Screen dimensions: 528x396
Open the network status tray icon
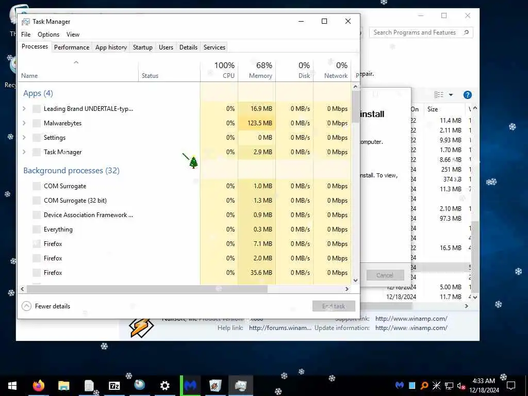pos(449,386)
